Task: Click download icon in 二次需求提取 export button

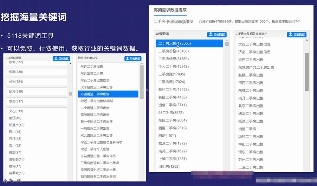Action: [x=56, y=59]
